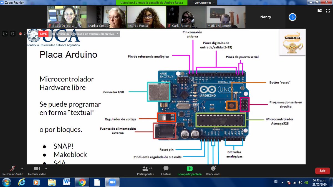Click 'Entradas analógicas' label
Viewport: 333px width, 187px height.
pyautogui.click(x=234, y=154)
